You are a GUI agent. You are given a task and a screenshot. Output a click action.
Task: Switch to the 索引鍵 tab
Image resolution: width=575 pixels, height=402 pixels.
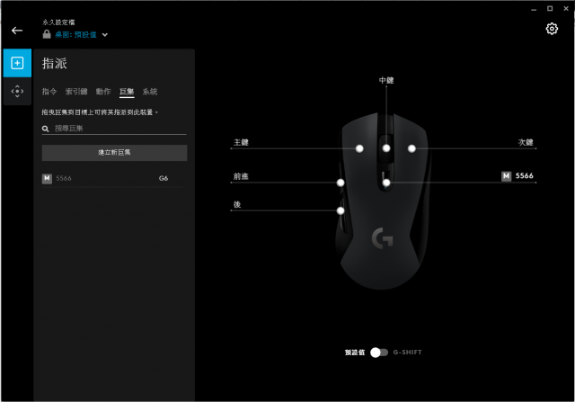(x=76, y=92)
